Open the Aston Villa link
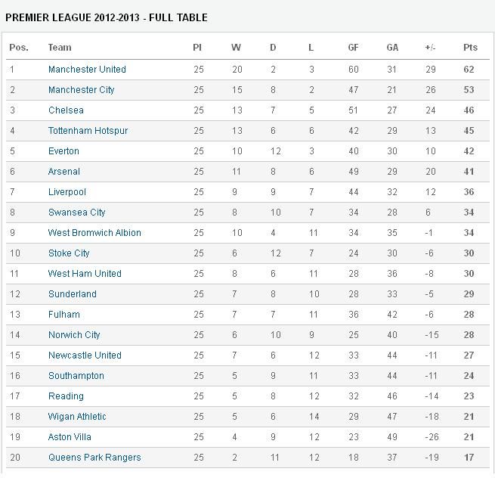The height and width of the screenshot is (478, 495). (x=70, y=437)
